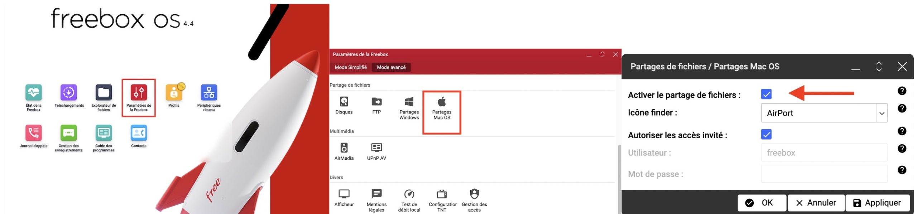Screen dimensions: 917x214
Task: Show help for Activer le partage de fichiers
Action: coord(902,91)
